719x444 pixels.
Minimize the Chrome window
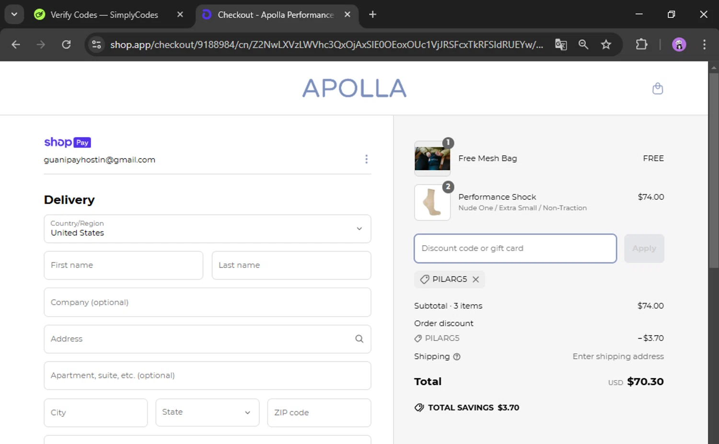[639, 14]
